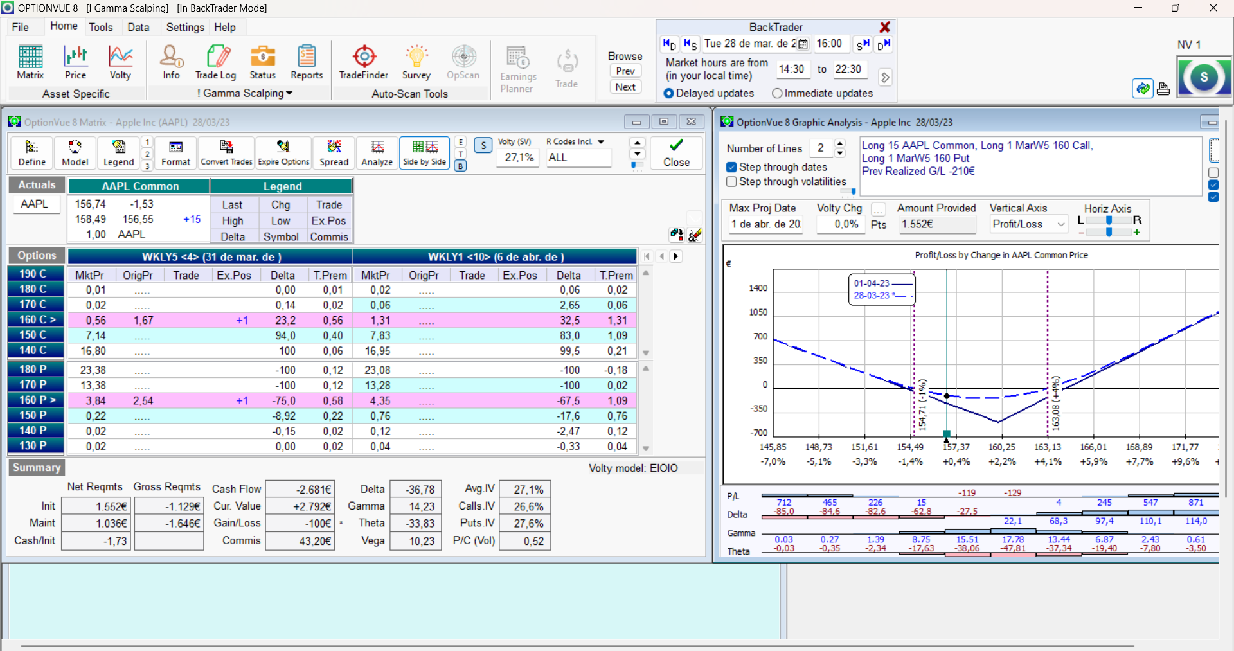Click Expire Options icon
The height and width of the screenshot is (651, 1234).
[x=283, y=153]
